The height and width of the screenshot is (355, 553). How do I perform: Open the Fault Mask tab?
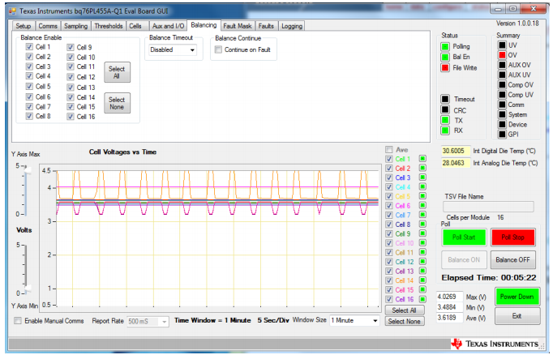238,26
